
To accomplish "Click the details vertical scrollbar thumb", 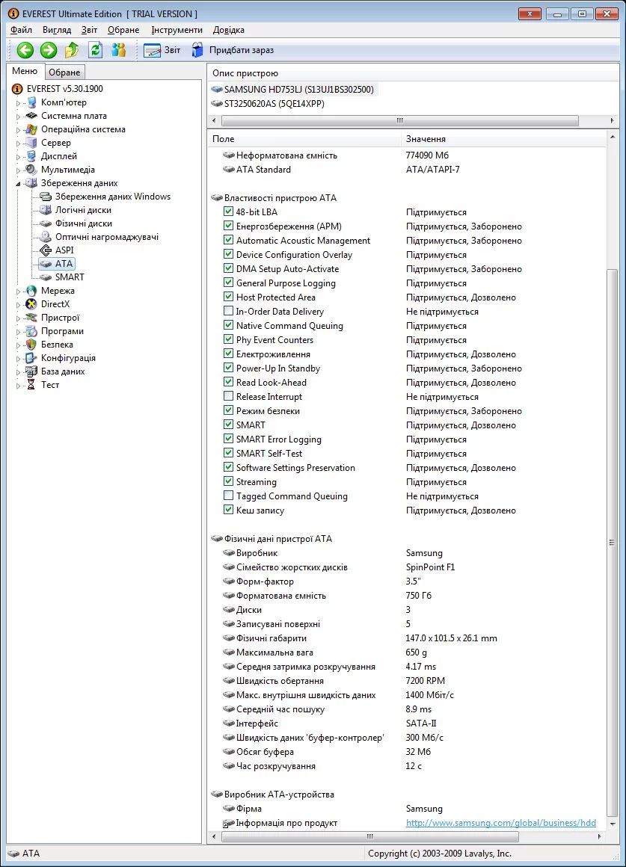I will tap(612, 542).
